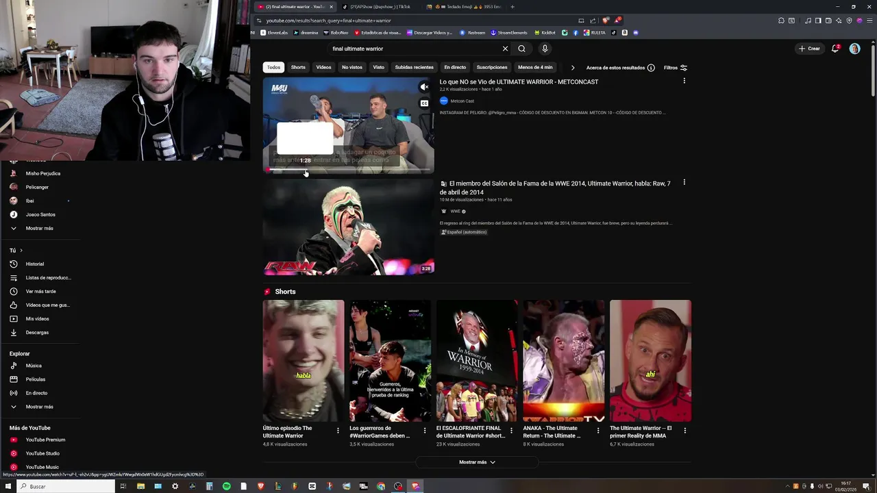
Task: Select the Menos de 4 min chip
Action: point(535,67)
